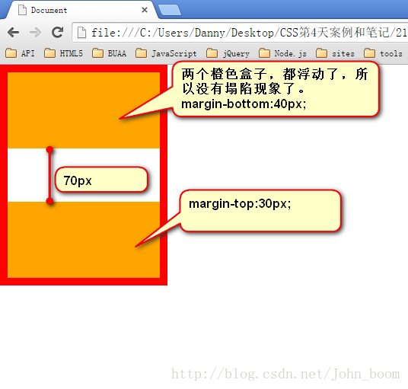Open the HTML5 bookmarks folder

63,53
